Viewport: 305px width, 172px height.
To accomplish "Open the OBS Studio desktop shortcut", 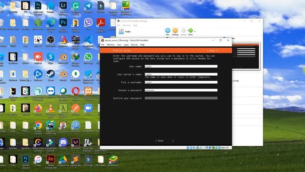I will tap(51, 41).
